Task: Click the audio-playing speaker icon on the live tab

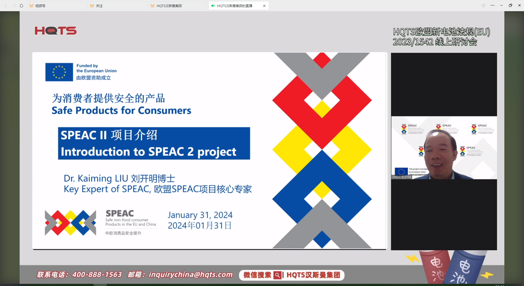Action: pos(213,6)
